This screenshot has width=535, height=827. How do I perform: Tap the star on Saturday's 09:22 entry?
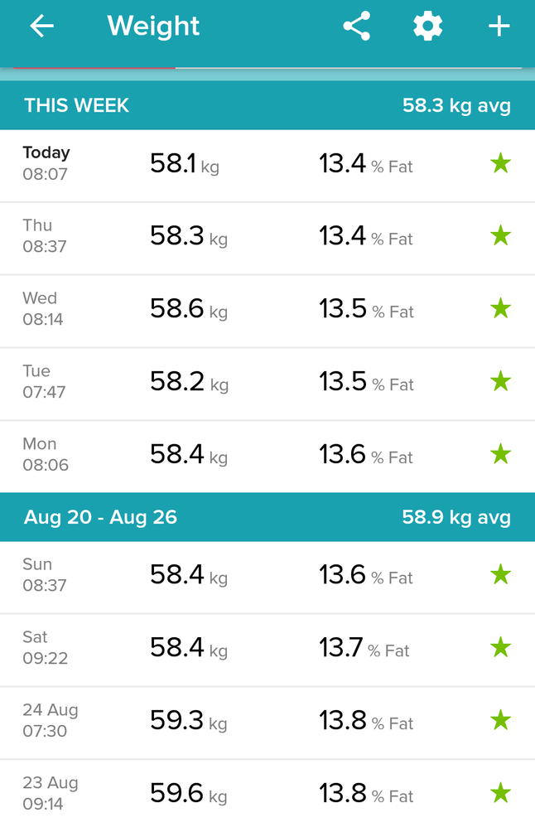click(x=500, y=647)
